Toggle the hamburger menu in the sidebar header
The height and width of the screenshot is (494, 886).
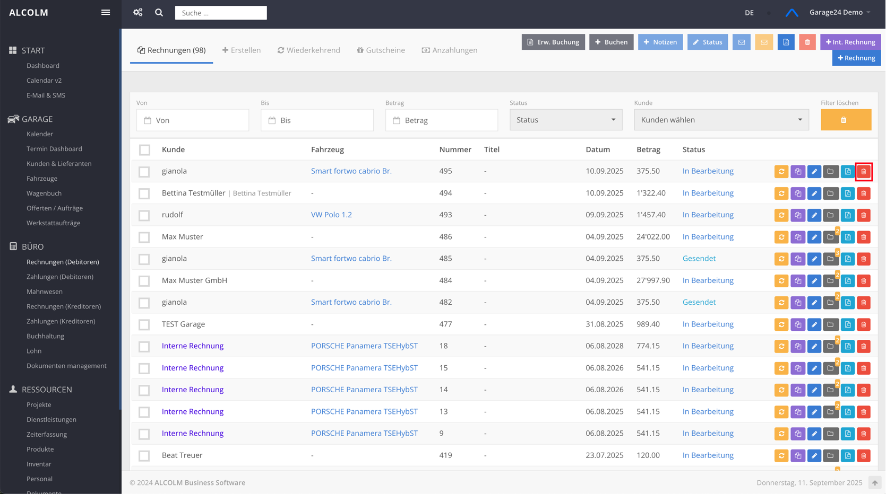tap(106, 12)
